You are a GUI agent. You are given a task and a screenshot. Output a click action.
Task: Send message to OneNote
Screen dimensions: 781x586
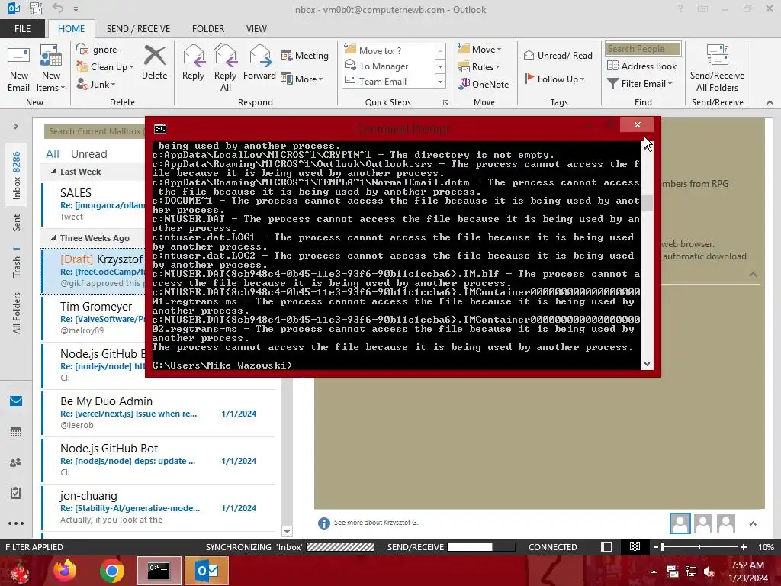[x=484, y=84]
